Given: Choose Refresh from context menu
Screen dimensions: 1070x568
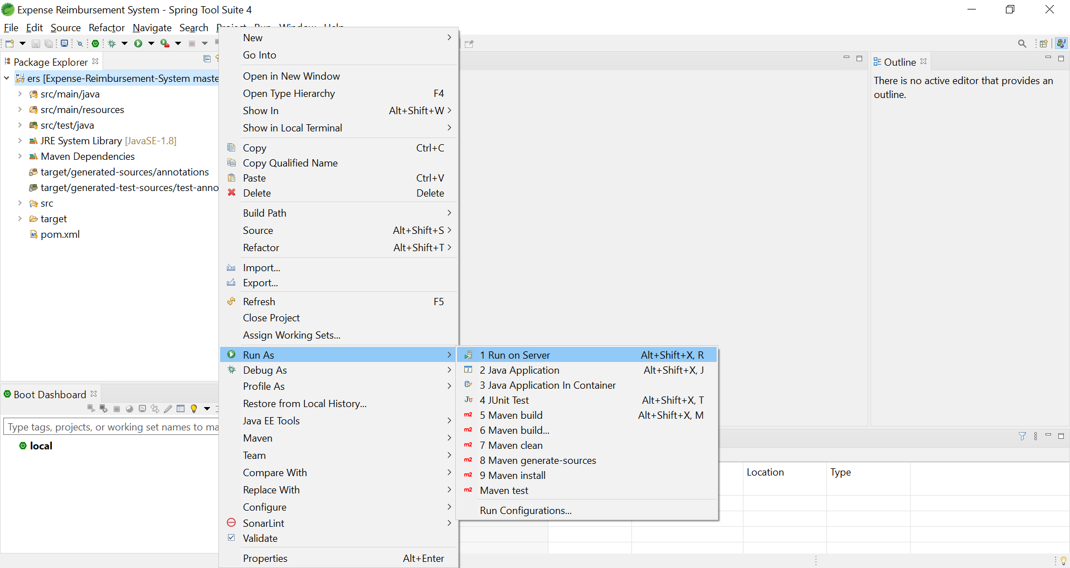Looking at the screenshot, I should click(339, 301).
